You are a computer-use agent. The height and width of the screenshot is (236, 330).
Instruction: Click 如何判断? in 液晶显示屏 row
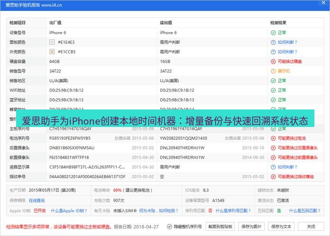(287, 167)
